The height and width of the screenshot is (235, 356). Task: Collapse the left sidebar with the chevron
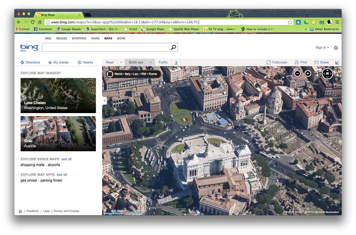point(104,101)
